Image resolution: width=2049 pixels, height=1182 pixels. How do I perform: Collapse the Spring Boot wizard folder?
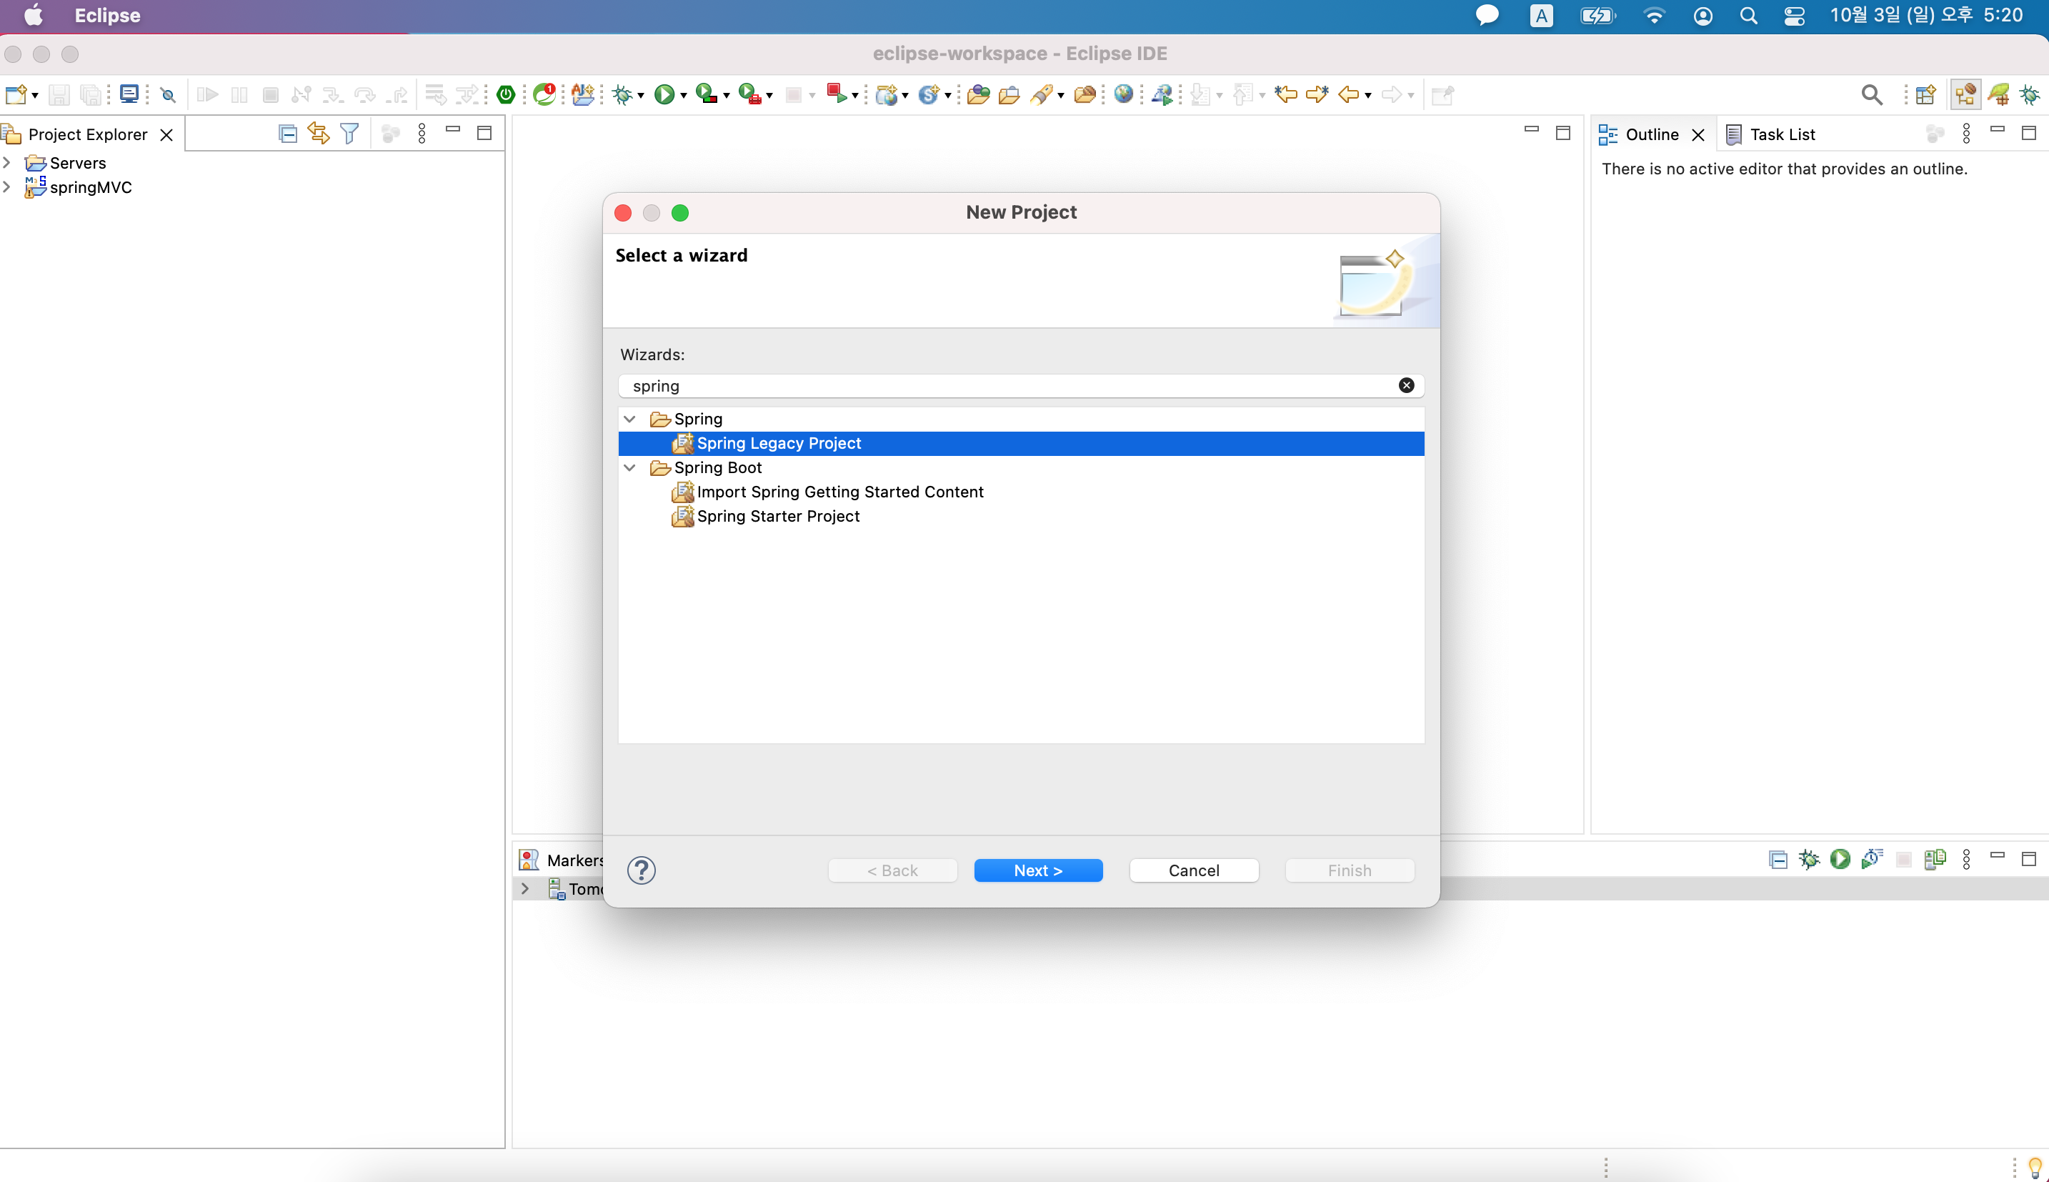629,467
